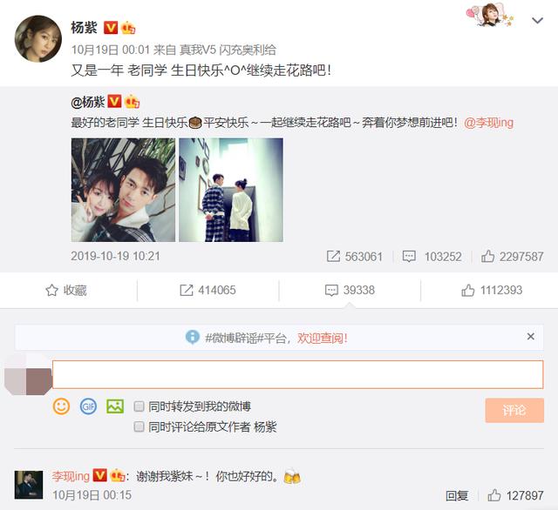This screenshot has width=558, height=510.
Task: Check 同时评论给原文作者 杨紫 option
Action: pos(139,426)
